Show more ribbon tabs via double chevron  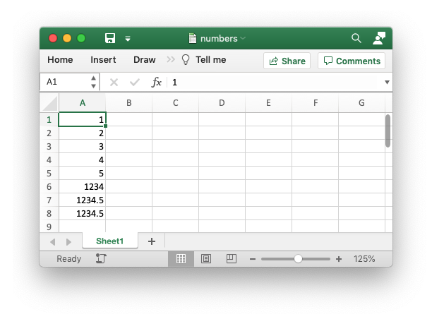point(171,60)
